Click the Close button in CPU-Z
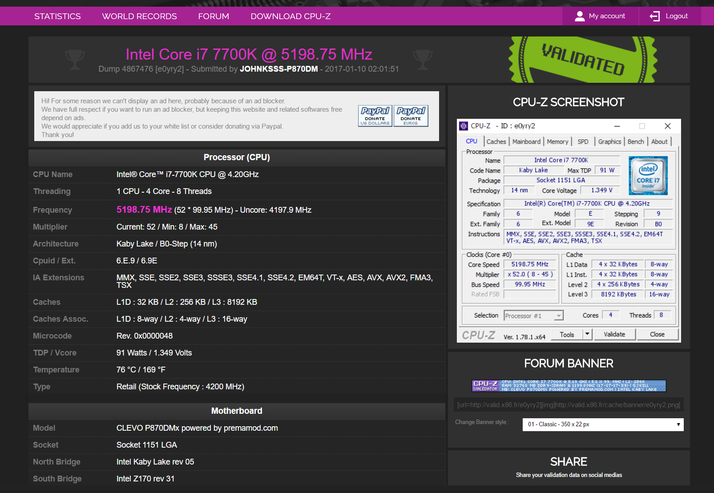The width and height of the screenshot is (714, 493). coord(657,334)
